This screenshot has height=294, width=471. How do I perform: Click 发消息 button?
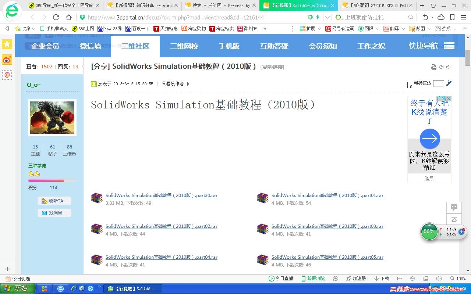click(x=54, y=213)
